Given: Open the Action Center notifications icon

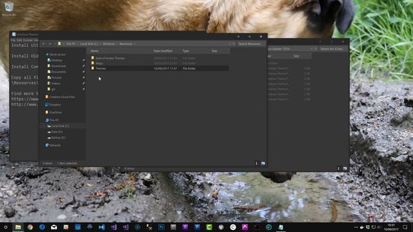Looking at the screenshot, I should pyautogui.click(x=405, y=227).
